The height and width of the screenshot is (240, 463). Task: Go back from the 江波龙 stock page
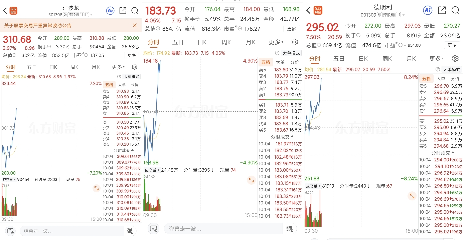[x=5, y=11]
